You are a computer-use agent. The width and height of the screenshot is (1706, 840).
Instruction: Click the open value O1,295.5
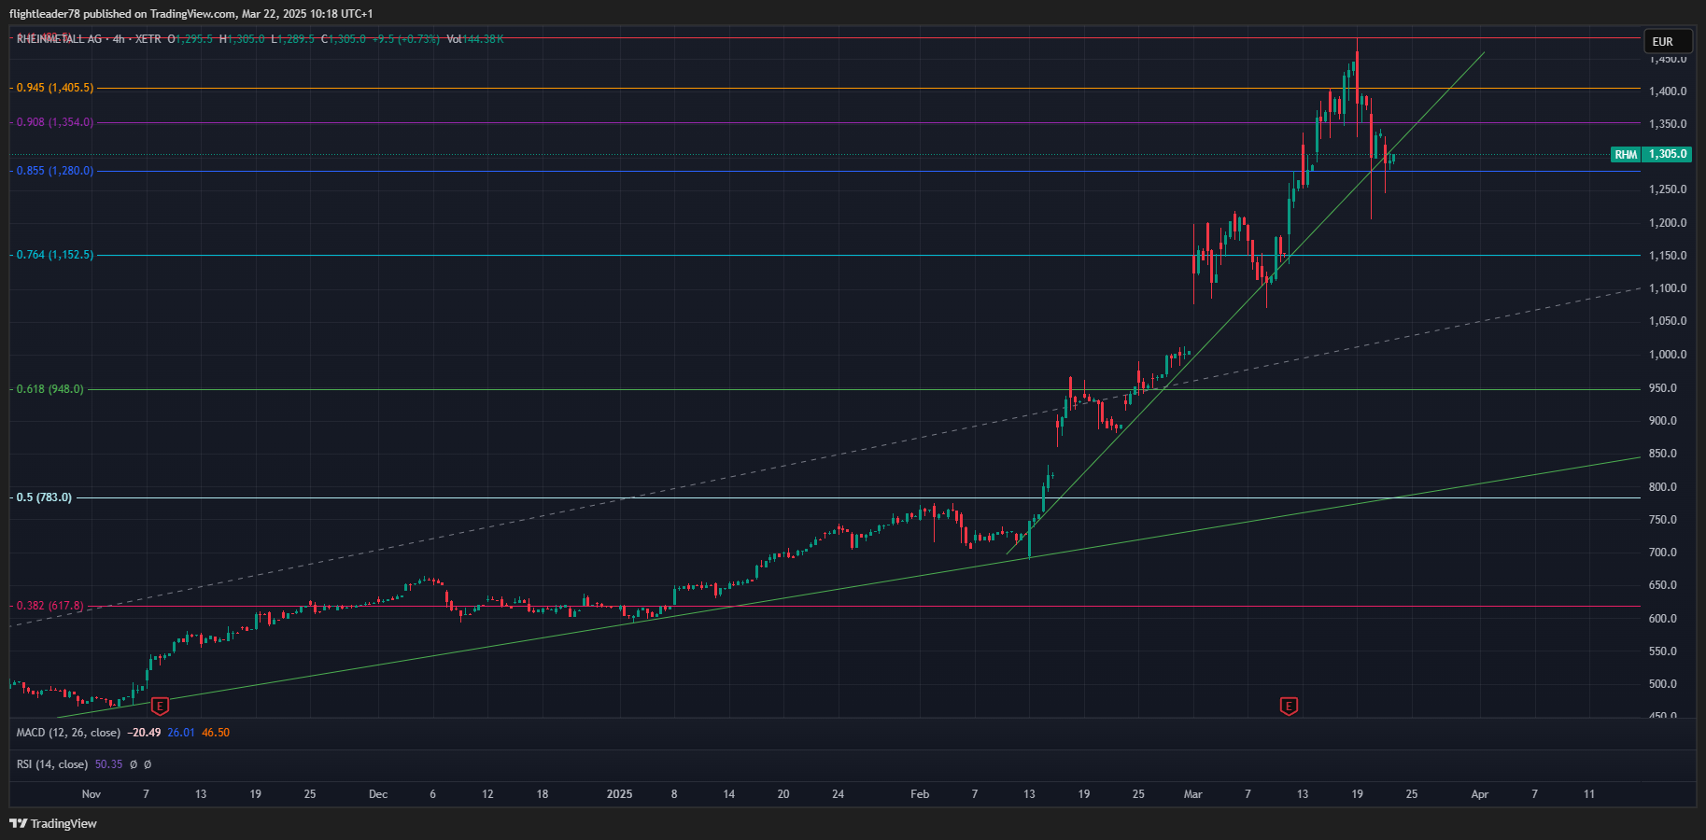[x=190, y=39]
